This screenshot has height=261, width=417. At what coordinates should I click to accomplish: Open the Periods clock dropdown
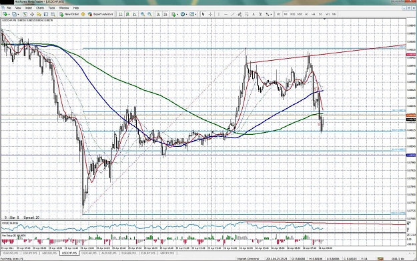pos(183,14)
